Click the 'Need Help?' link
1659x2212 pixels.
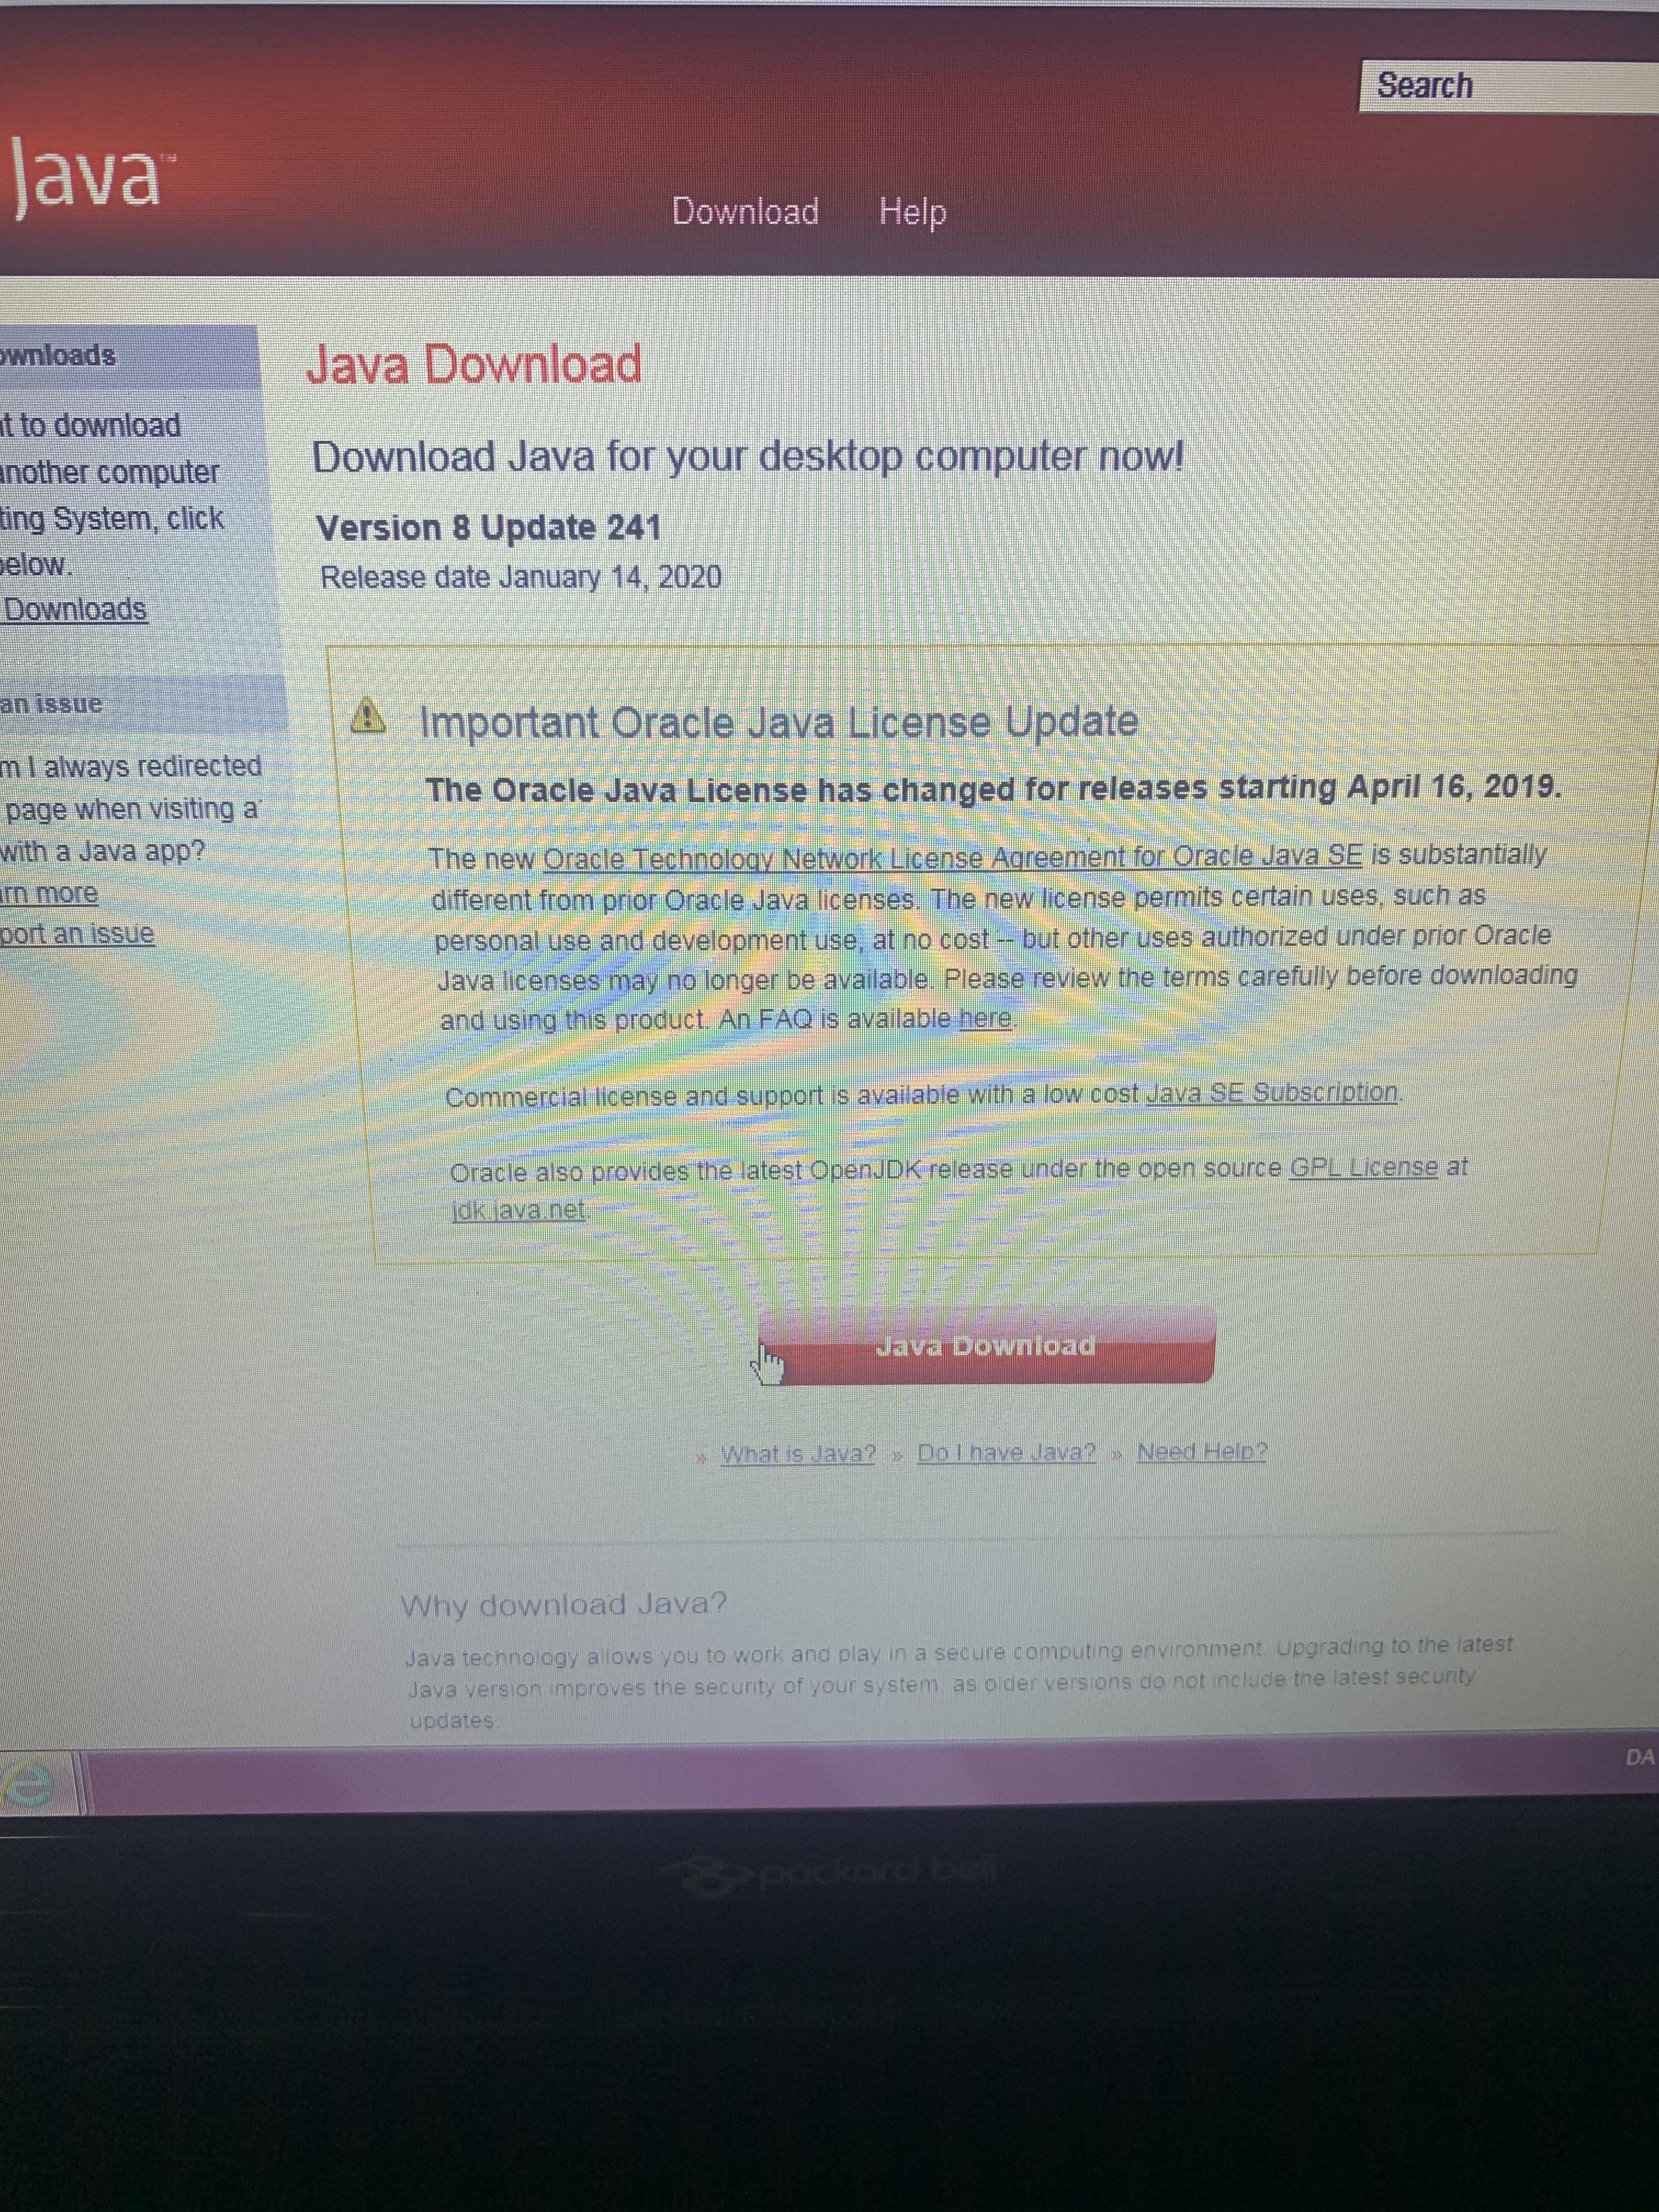[x=1201, y=1451]
